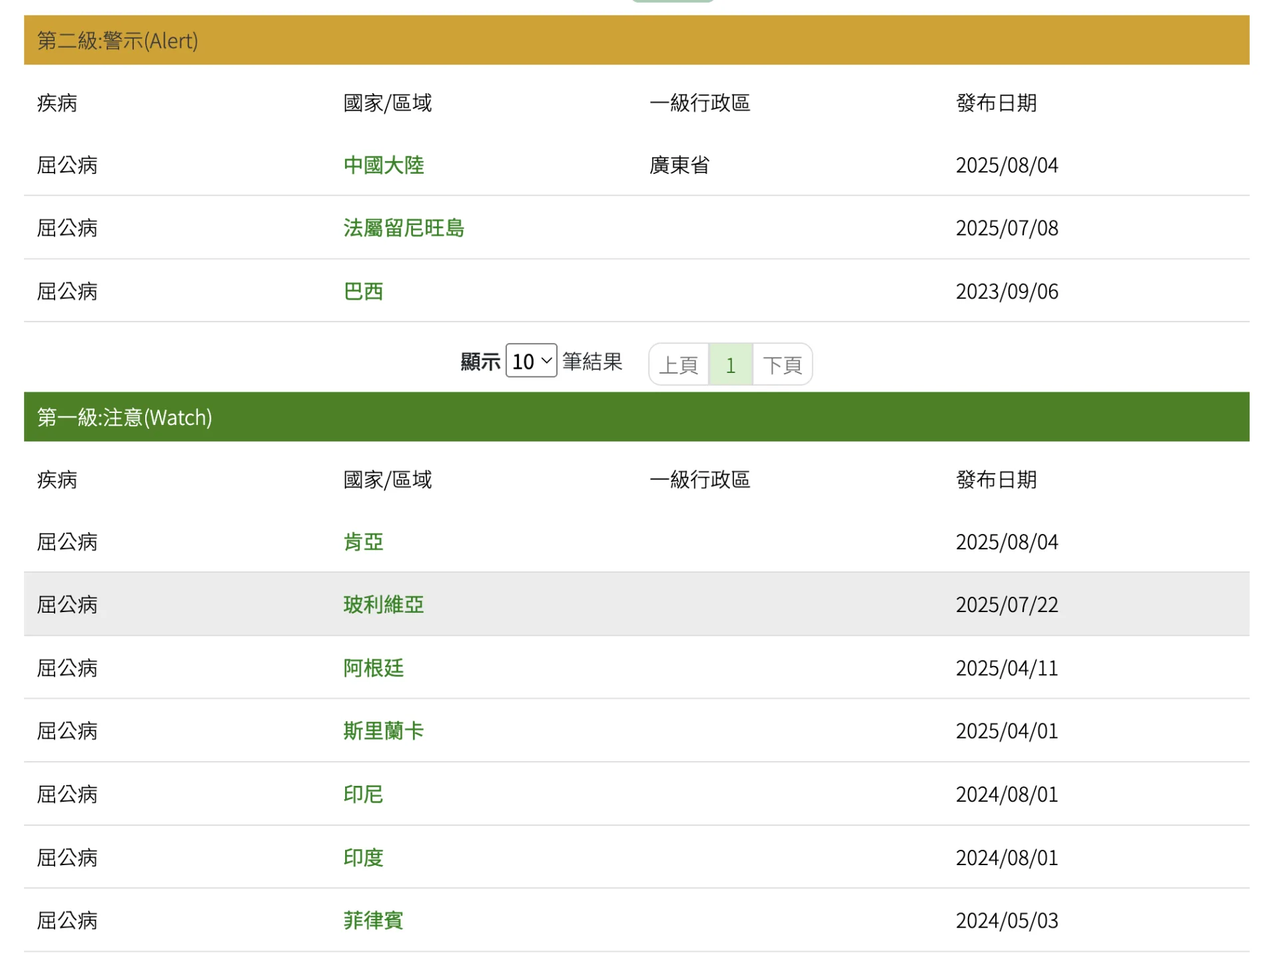Click the 下頁 next page button
Screen dimensions: 1275x959
tap(782, 365)
